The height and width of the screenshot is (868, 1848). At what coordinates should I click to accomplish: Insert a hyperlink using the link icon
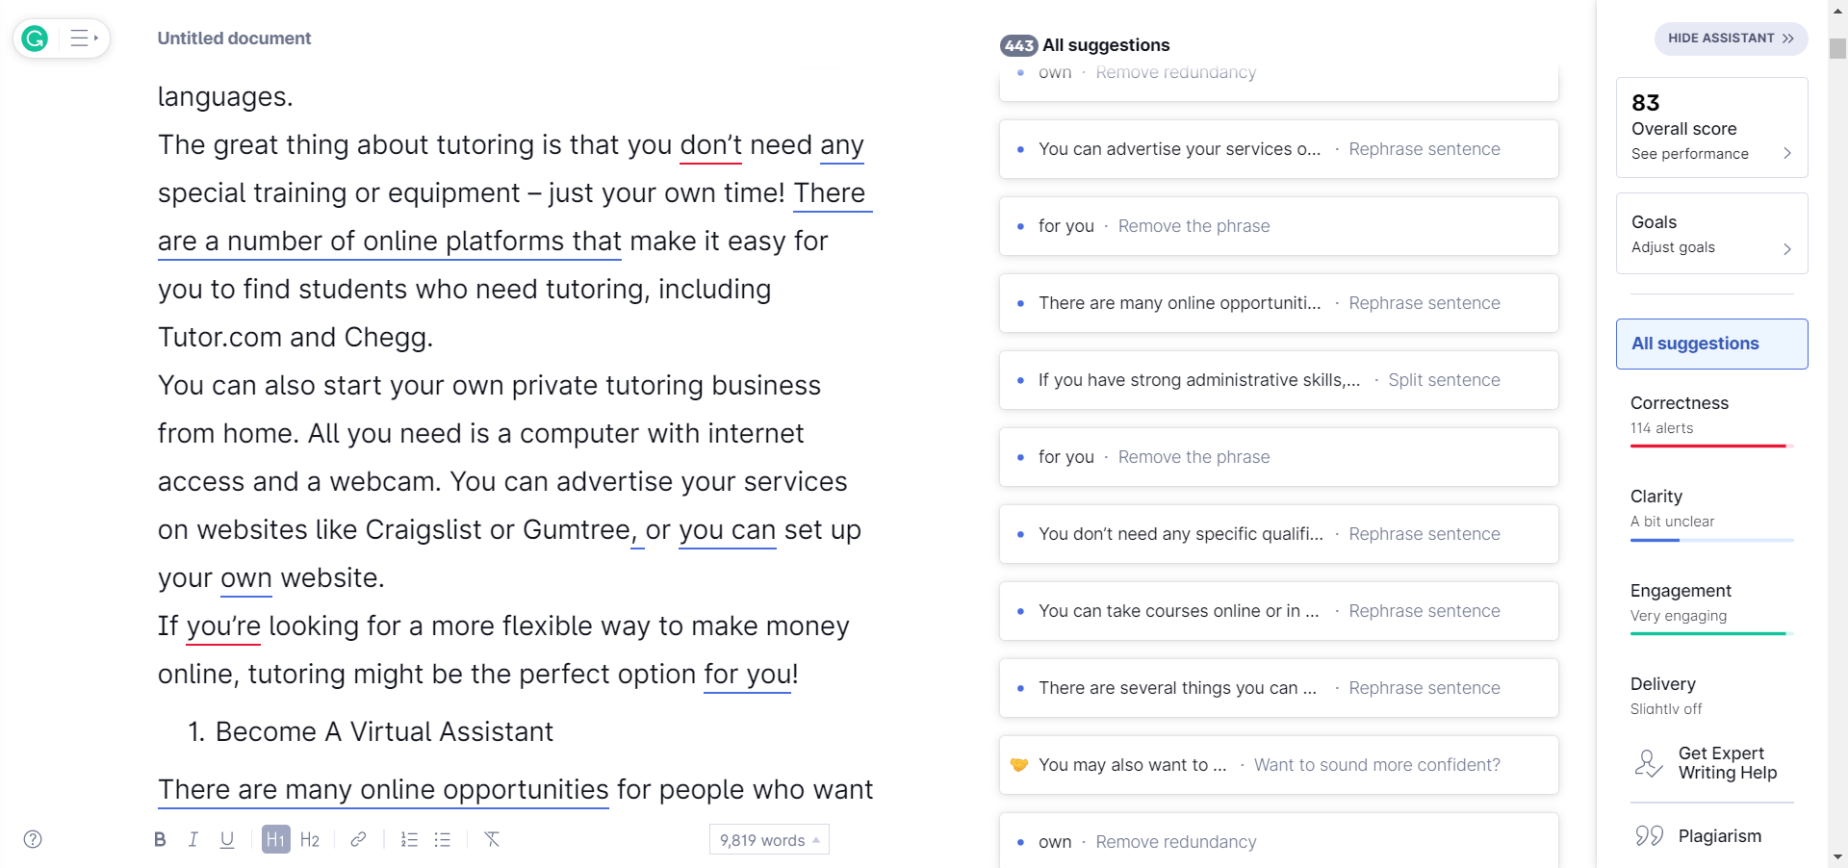pyautogui.click(x=358, y=839)
